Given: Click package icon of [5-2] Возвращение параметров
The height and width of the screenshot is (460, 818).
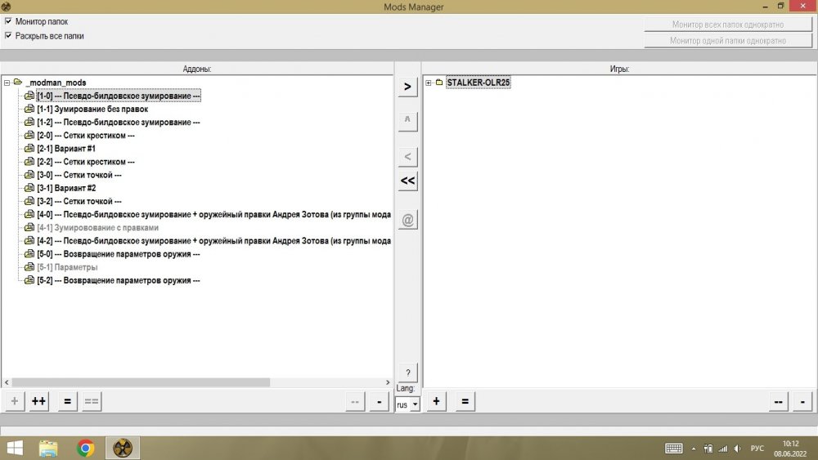Looking at the screenshot, I should tap(29, 280).
